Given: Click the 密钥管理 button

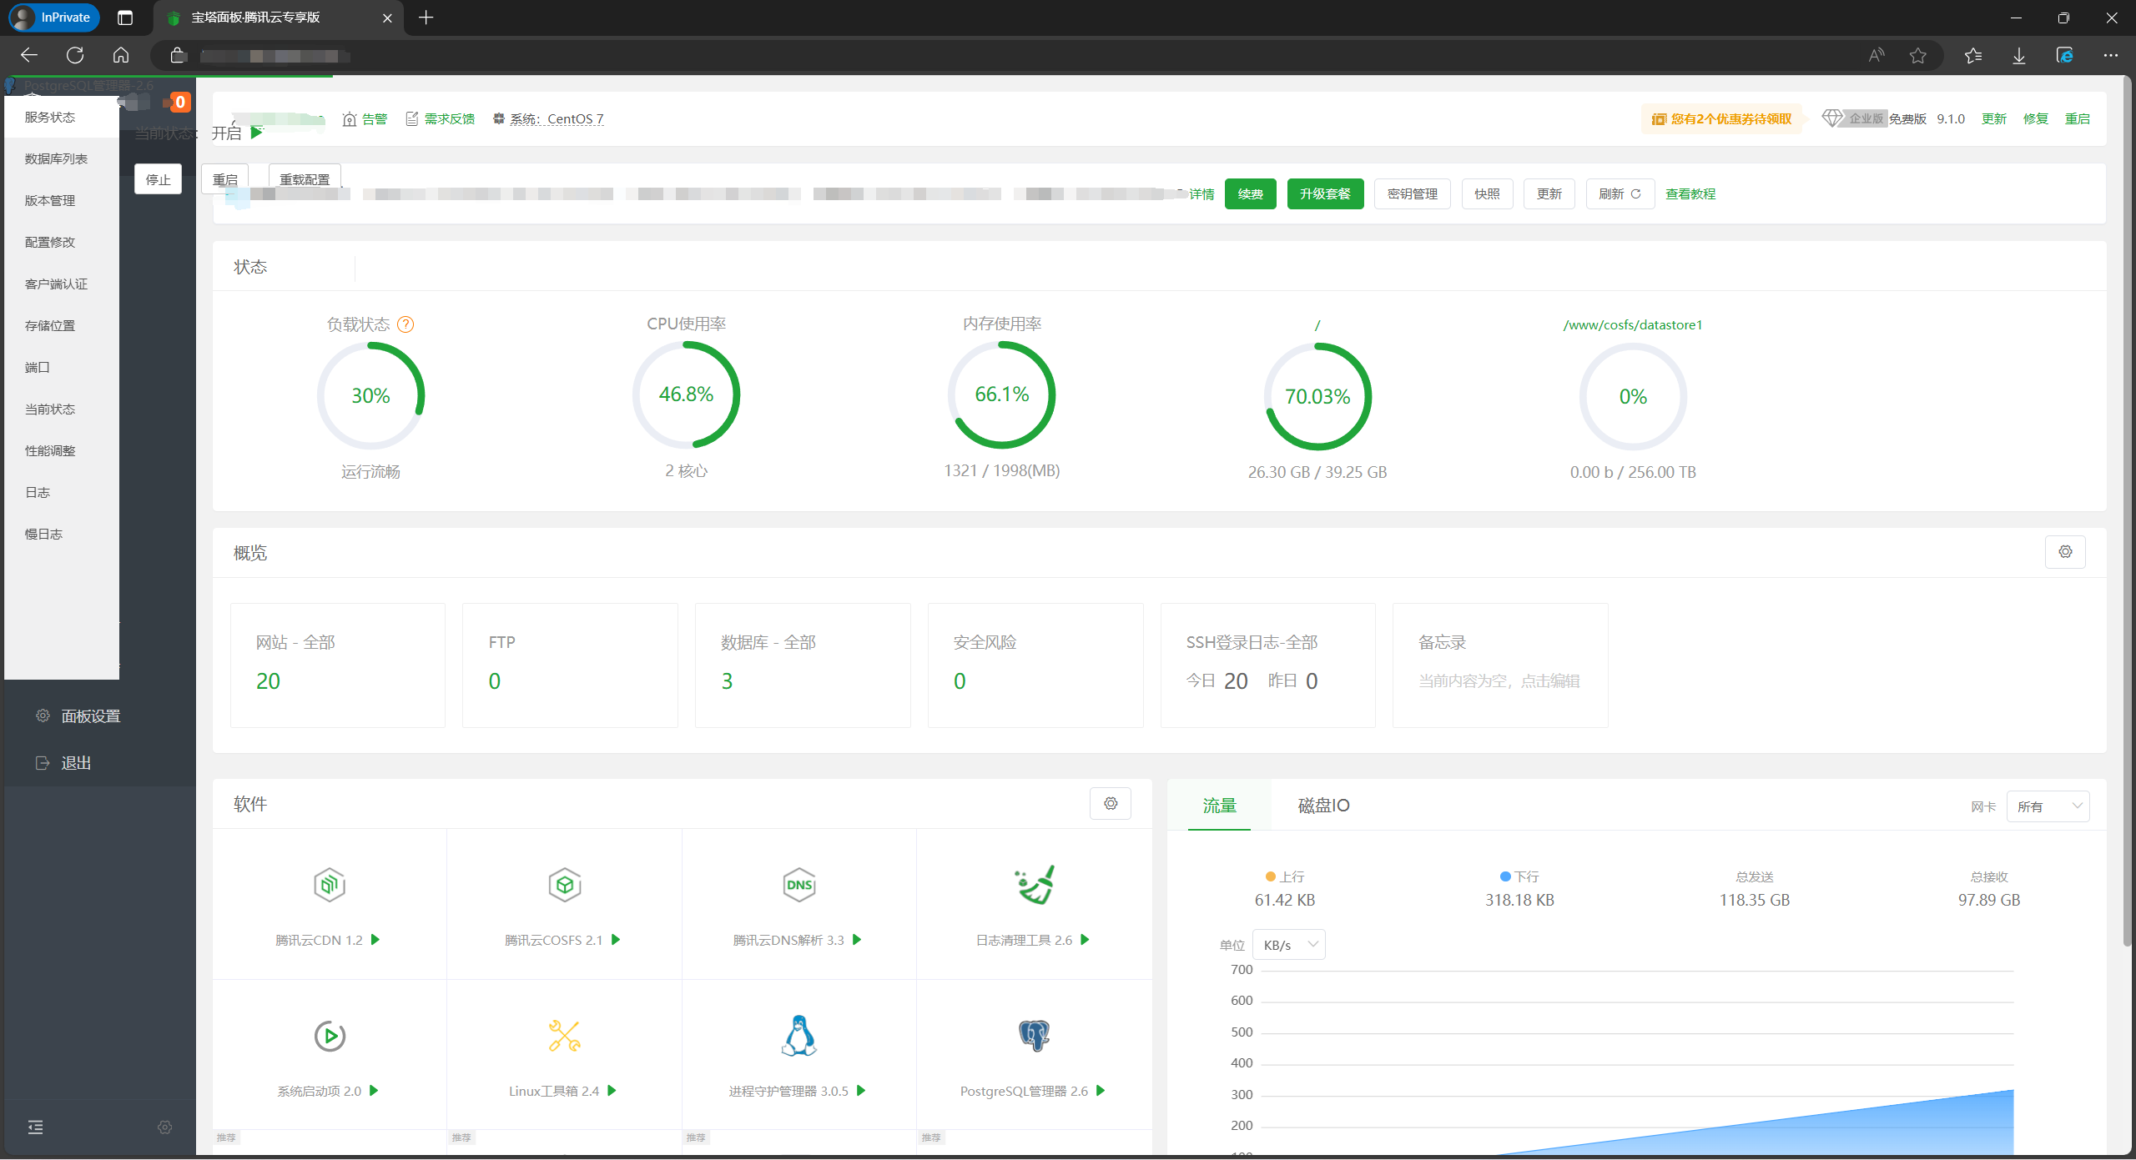Looking at the screenshot, I should tap(1412, 193).
